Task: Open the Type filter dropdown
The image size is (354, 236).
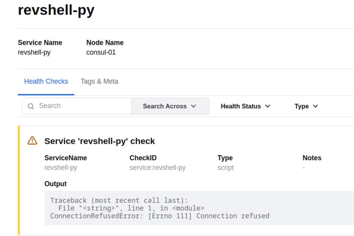Action: (306, 106)
